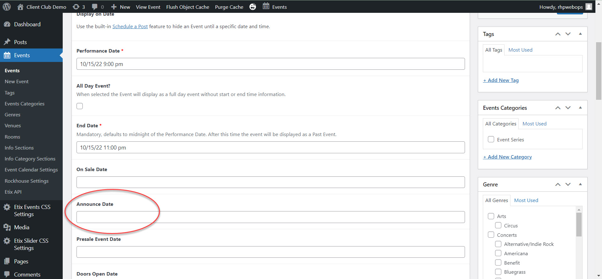Click the Add New Category link
This screenshot has width=602, height=279.
coord(507,157)
